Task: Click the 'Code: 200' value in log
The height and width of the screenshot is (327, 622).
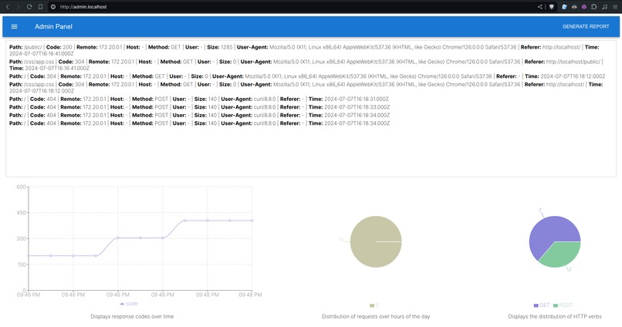Action: tap(59, 47)
